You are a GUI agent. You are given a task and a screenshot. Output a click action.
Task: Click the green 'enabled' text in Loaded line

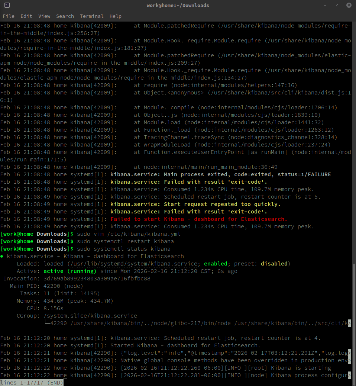click(216, 264)
